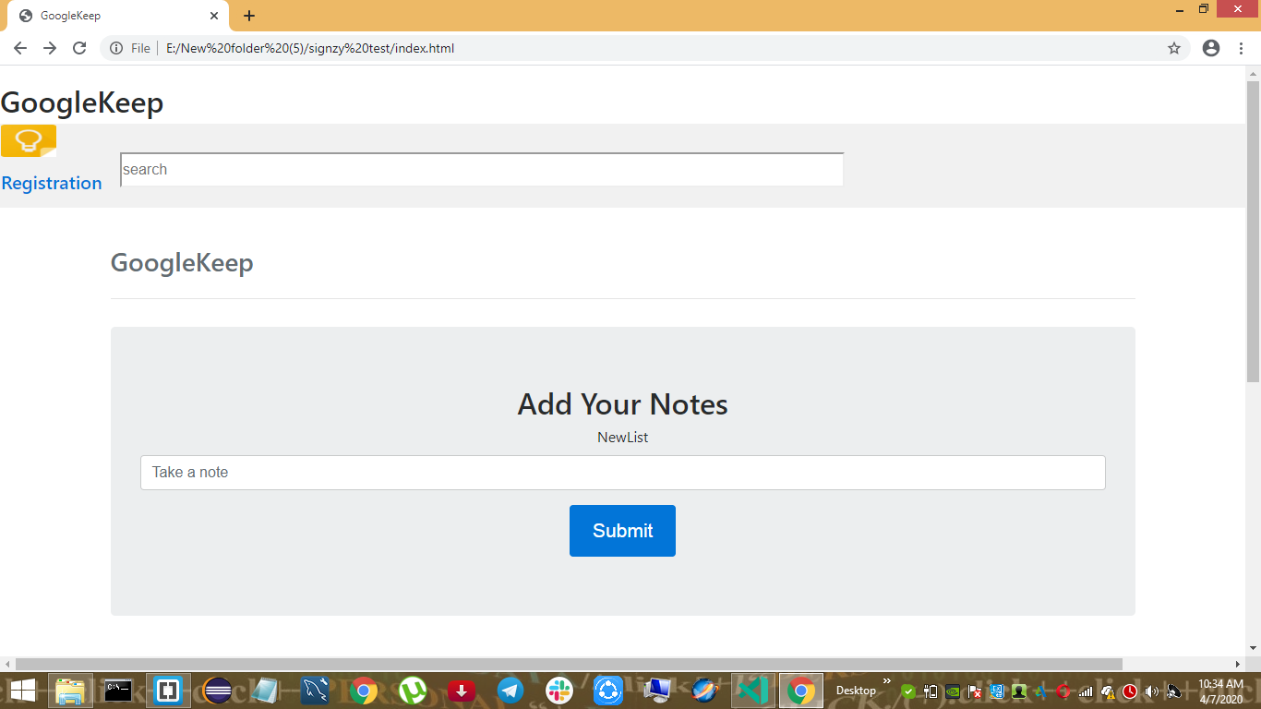Click volume speaker tray icon

[x=1151, y=691]
